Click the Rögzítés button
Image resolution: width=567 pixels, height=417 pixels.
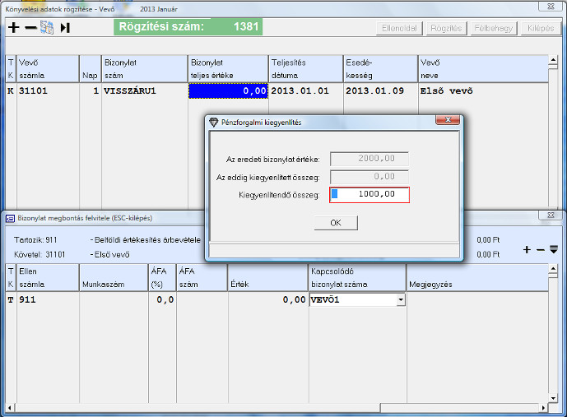click(x=446, y=28)
